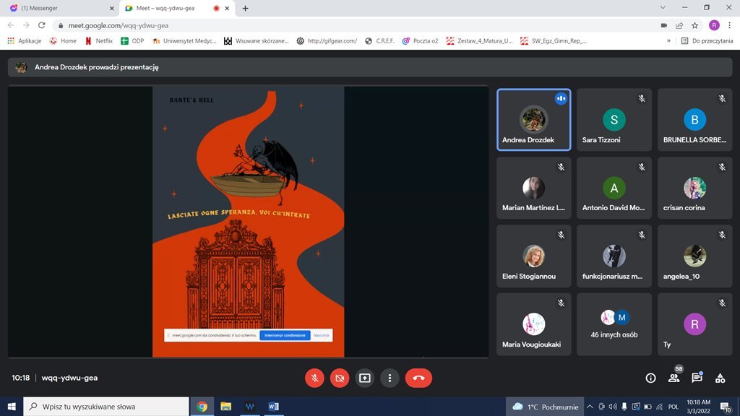Open angelea_10's participant tile
This screenshot has width=740, height=416.
694,256
